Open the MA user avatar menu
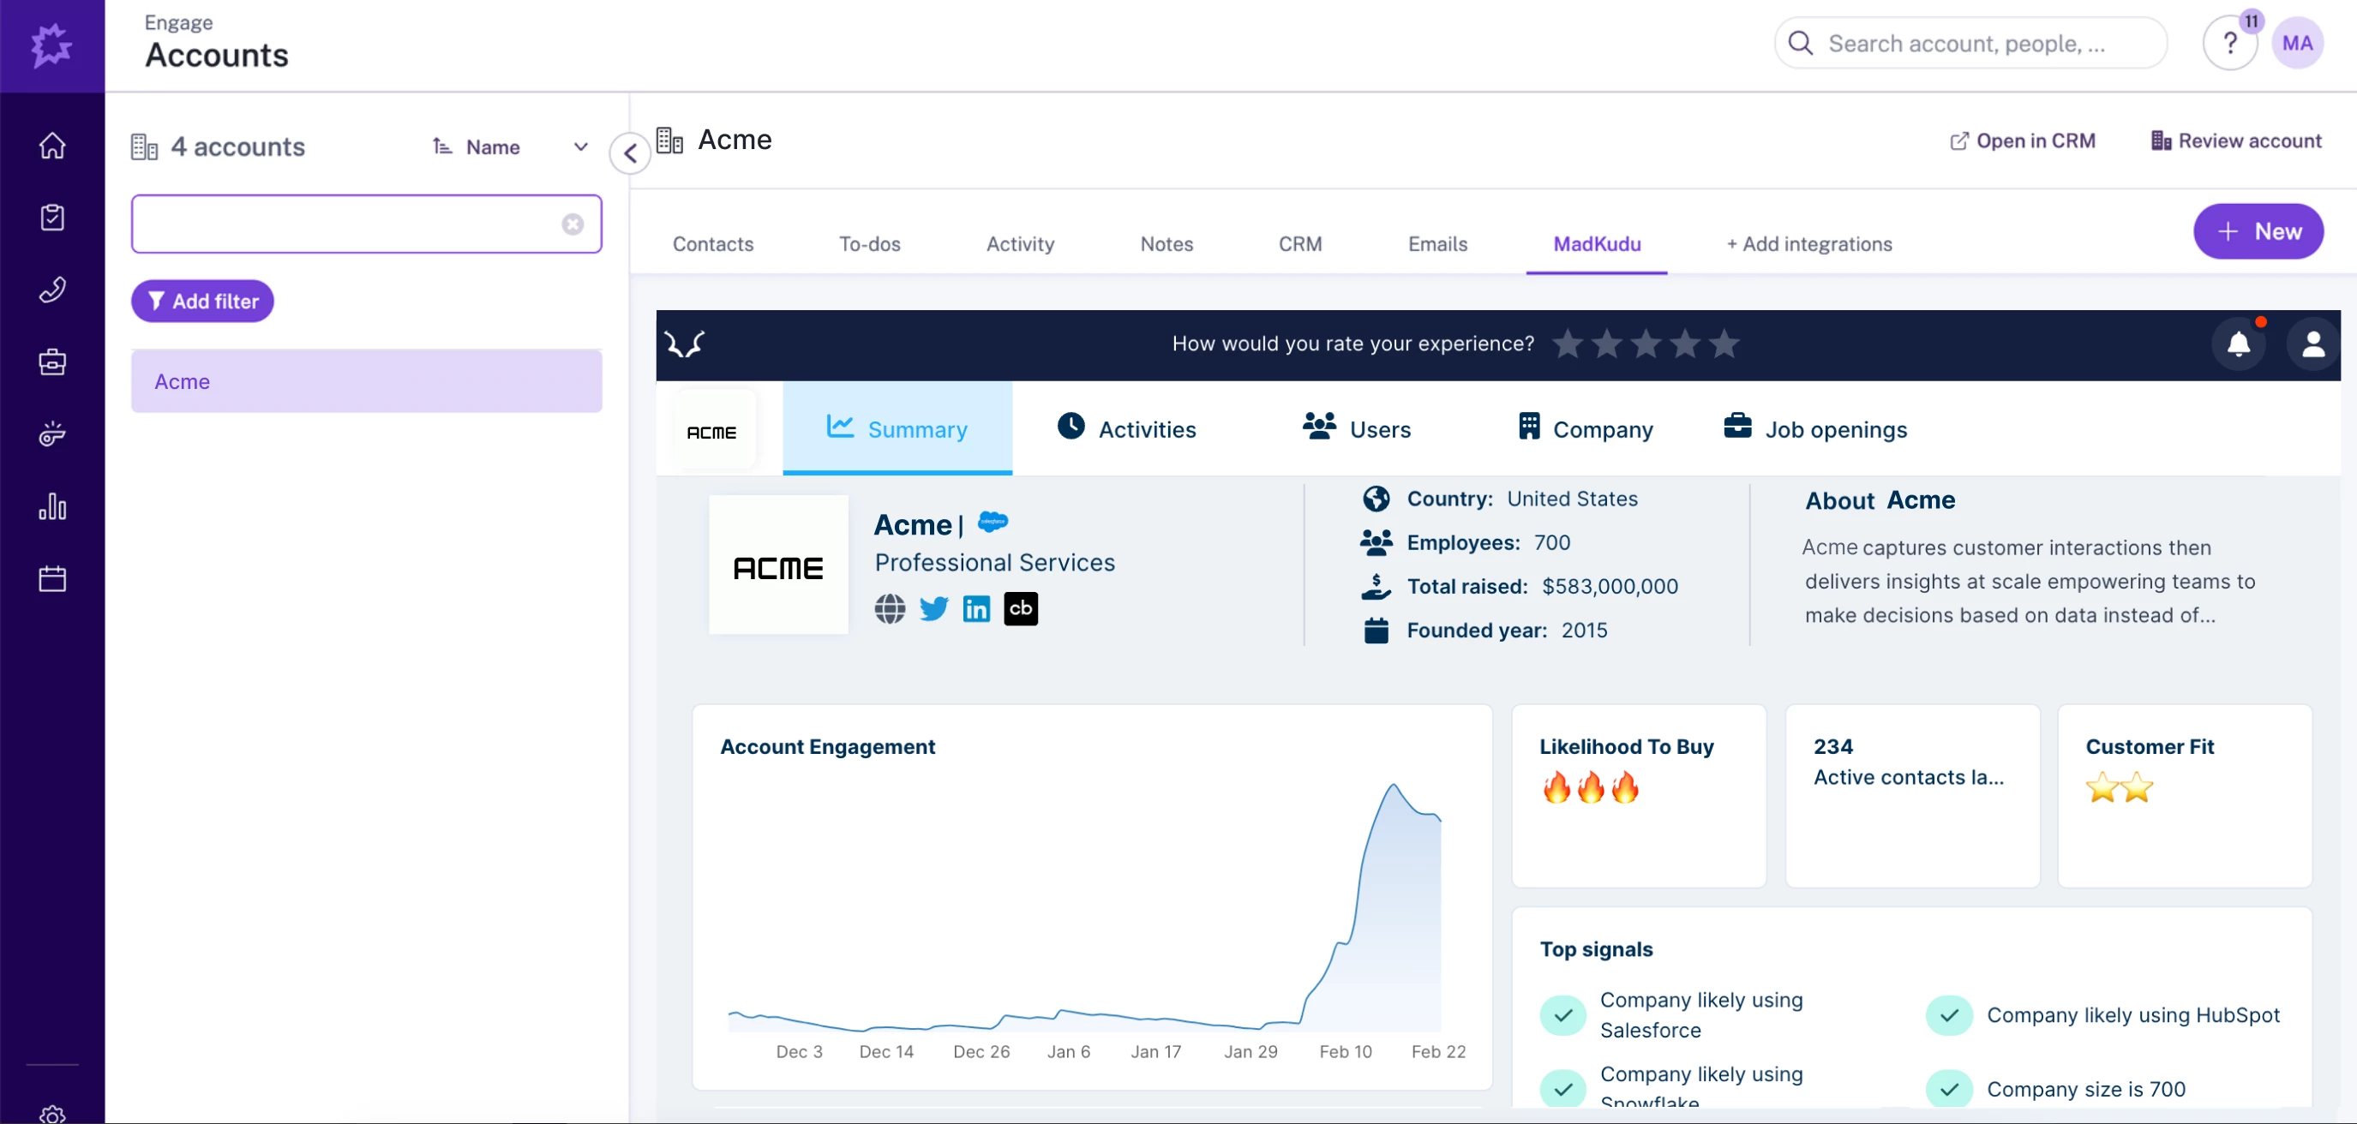 tap(2297, 43)
